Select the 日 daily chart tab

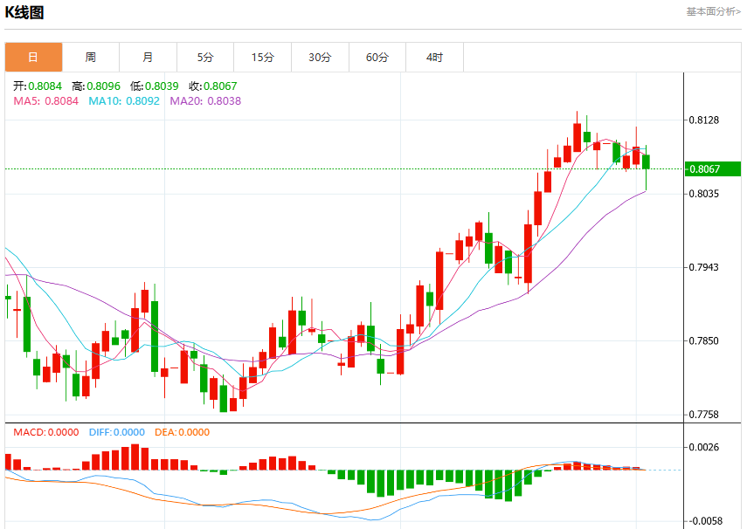click(33, 57)
